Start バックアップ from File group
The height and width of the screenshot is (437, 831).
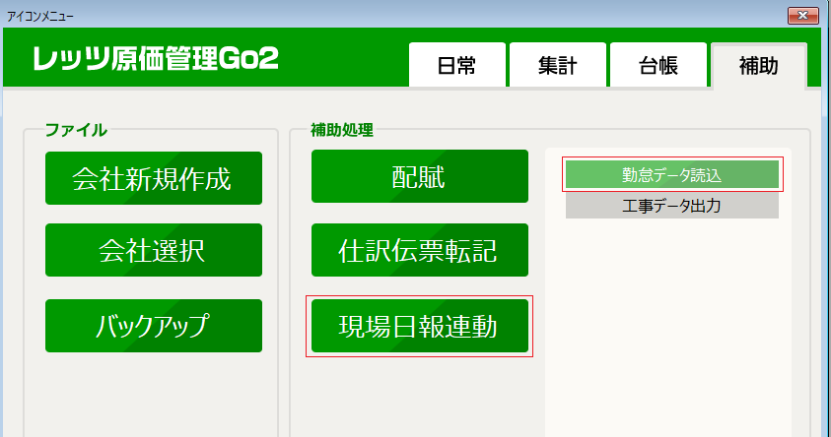click(x=154, y=326)
